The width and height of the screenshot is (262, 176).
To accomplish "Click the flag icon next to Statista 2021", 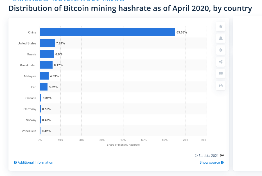I will (222, 155).
